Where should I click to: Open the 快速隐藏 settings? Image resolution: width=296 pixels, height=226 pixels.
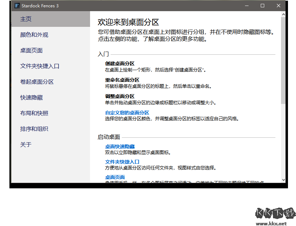click(x=31, y=98)
